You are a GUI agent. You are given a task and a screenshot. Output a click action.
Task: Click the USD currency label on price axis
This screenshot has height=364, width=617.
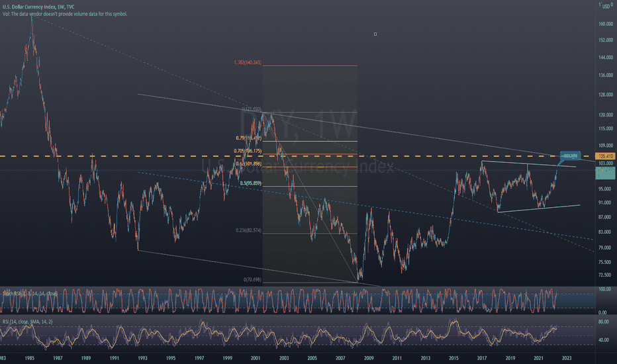click(606, 7)
